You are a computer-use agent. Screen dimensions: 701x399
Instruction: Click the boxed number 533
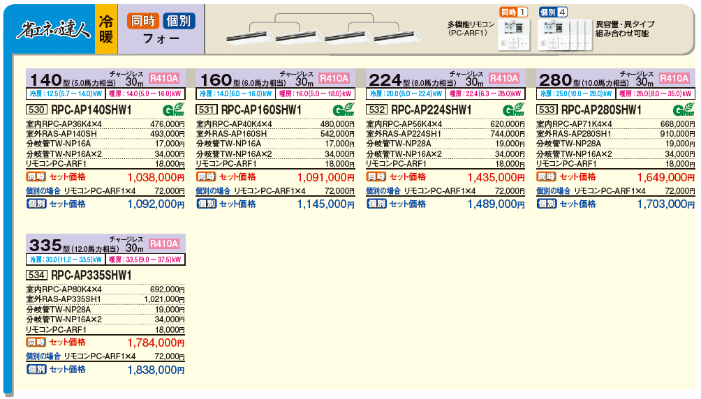point(547,110)
